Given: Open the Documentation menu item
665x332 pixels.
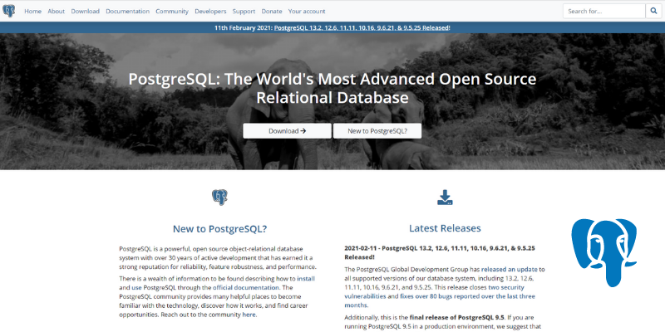Looking at the screenshot, I should click(128, 12).
